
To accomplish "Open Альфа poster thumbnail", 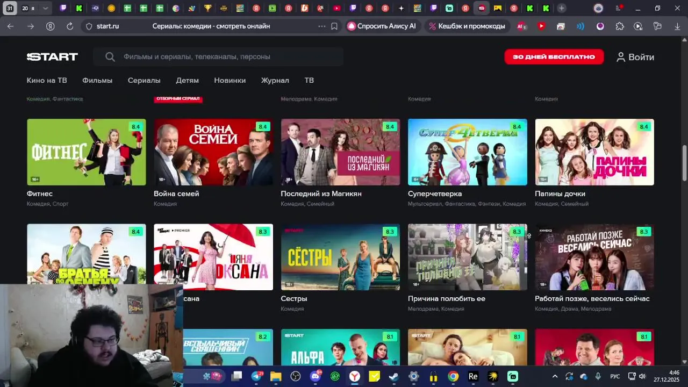I will [340, 347].
